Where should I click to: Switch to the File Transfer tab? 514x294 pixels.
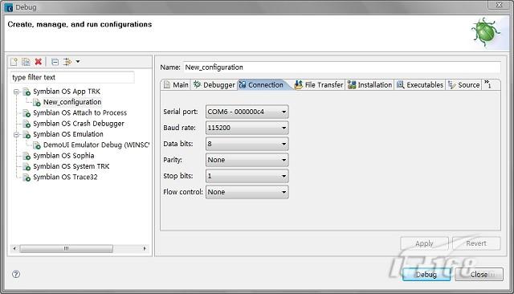tap(319, 85)
